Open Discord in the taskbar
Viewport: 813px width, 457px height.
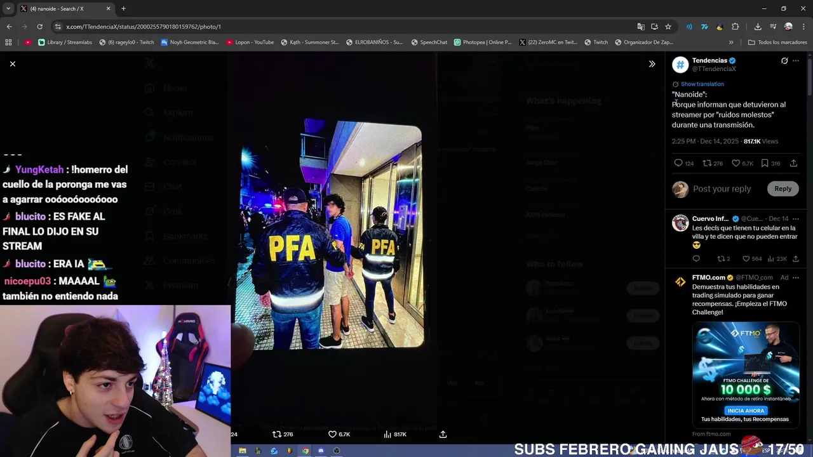[x=321, y=451]
